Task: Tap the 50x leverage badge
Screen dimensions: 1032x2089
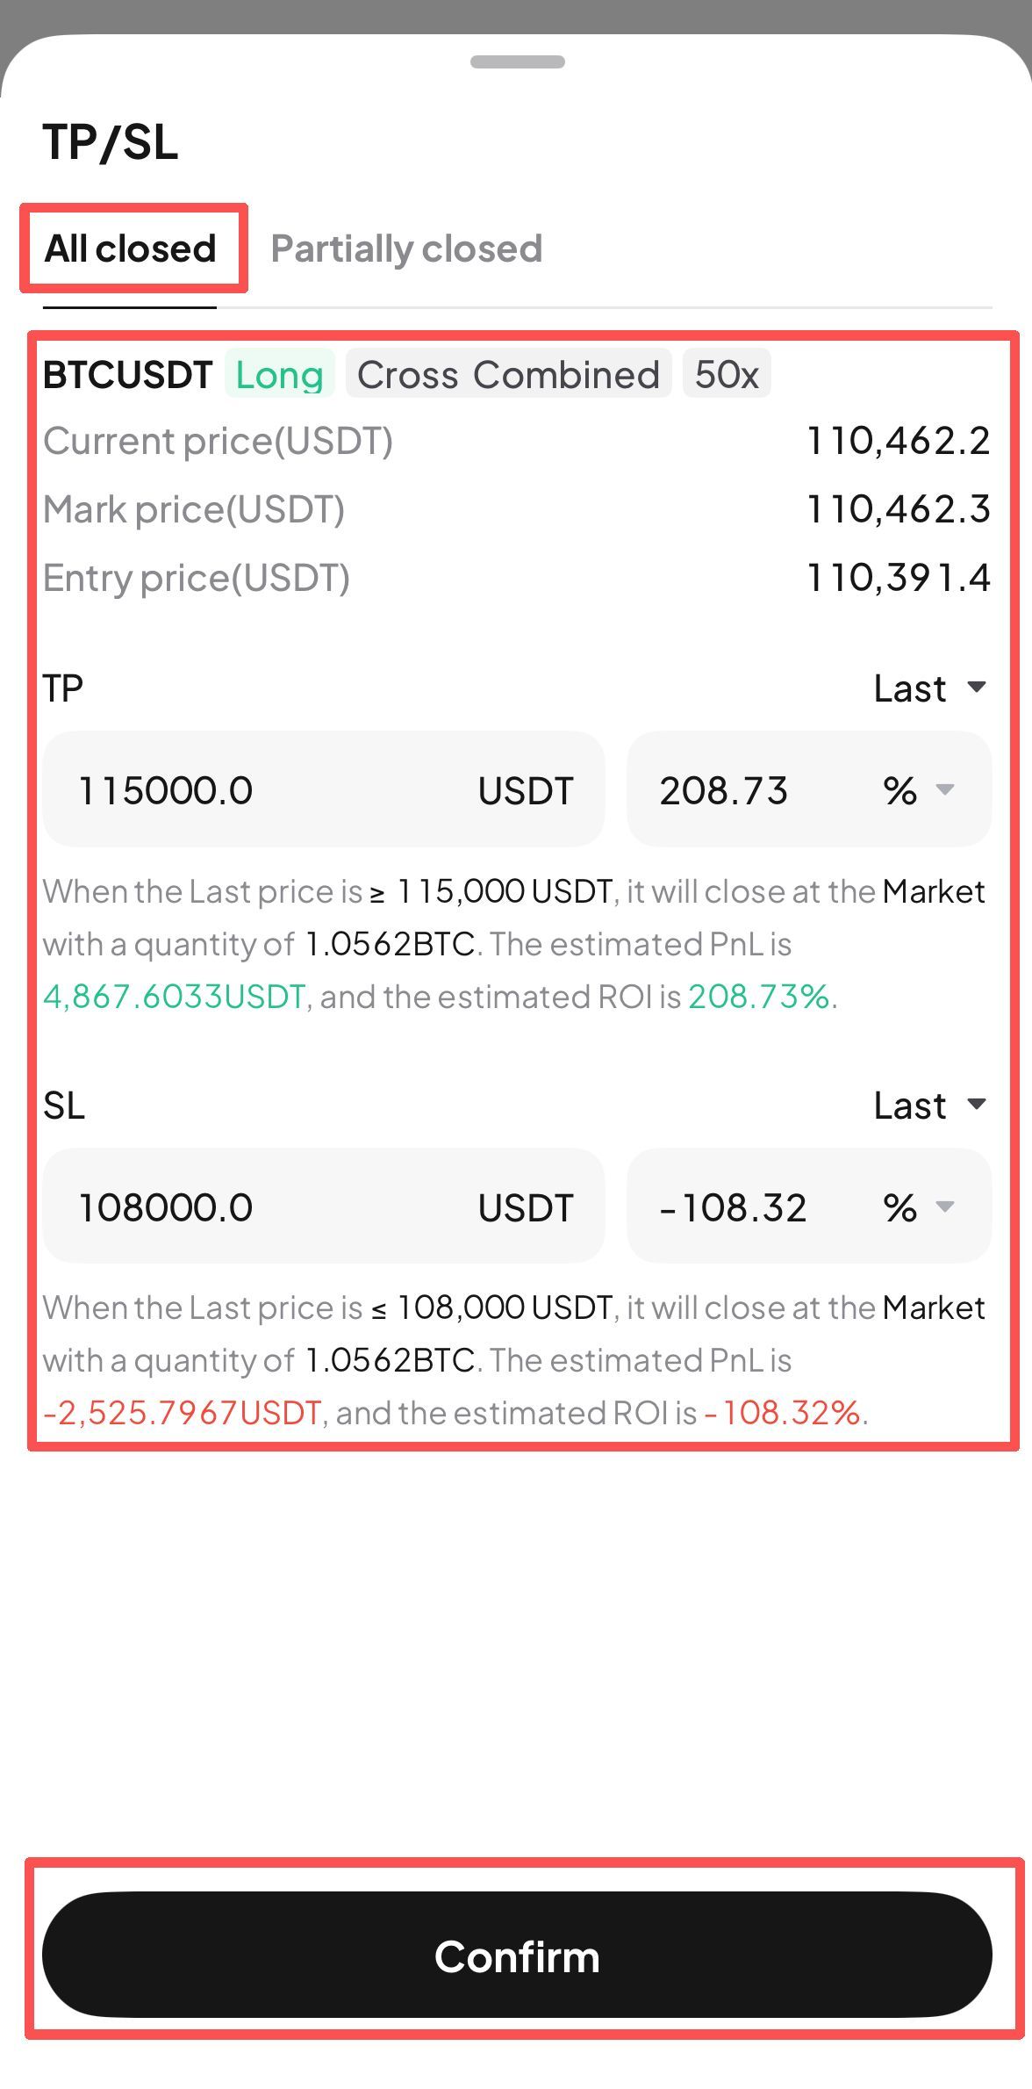Action: coord(726,374)
